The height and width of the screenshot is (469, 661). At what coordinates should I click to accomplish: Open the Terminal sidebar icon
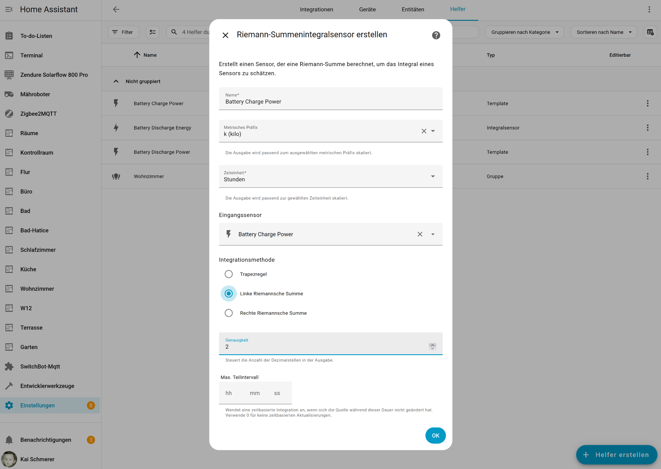coord(9,55)
